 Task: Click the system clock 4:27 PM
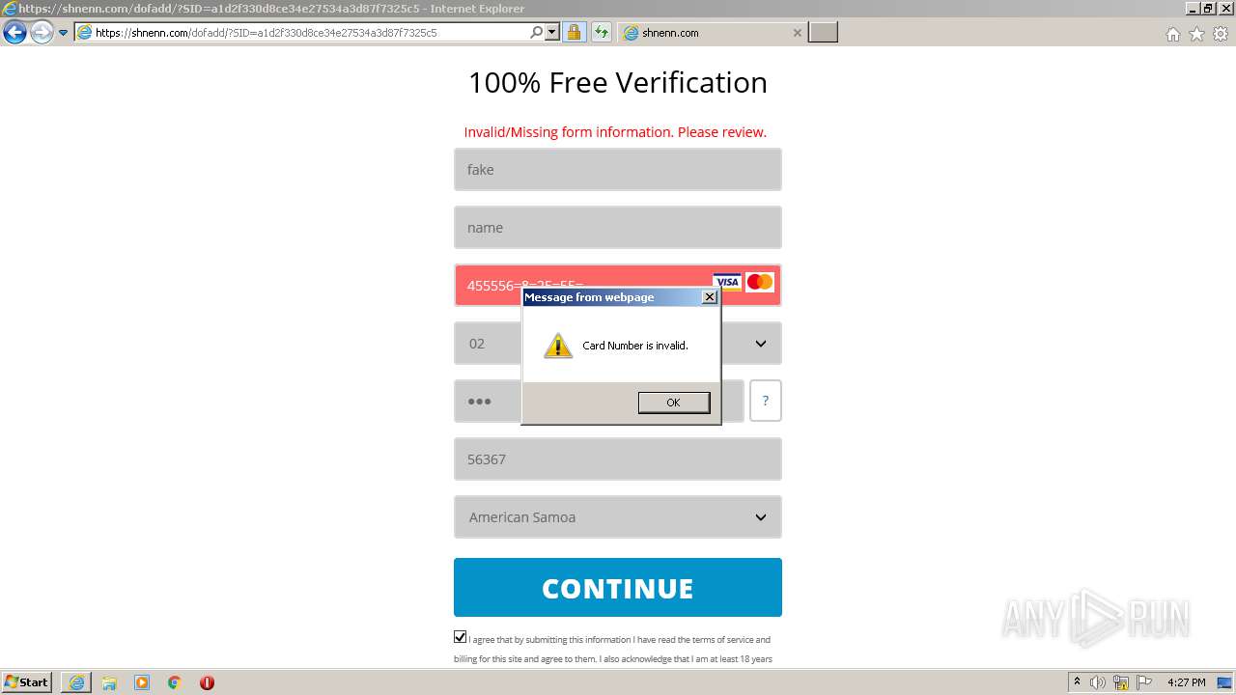(x=1187, y=682)
